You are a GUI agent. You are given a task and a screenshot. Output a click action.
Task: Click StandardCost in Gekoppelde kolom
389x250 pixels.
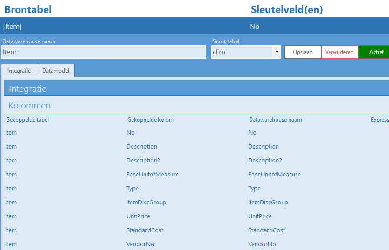[x=145, y=230]
